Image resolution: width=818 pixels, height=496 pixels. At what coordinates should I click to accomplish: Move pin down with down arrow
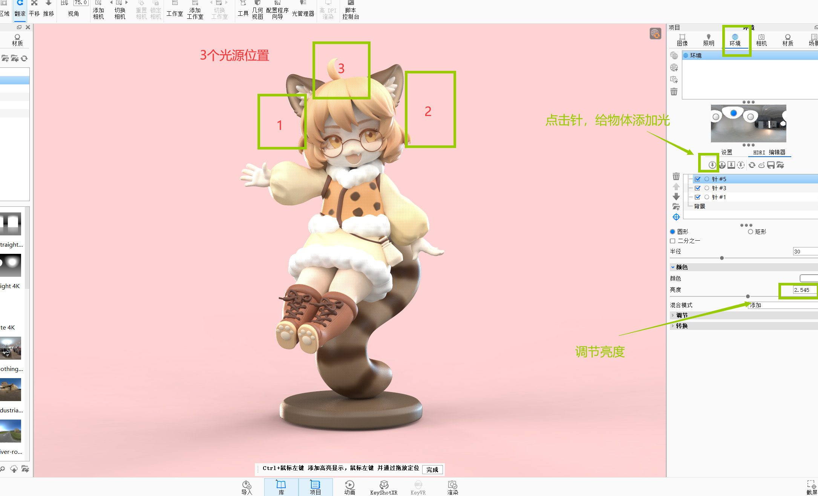(x=676, y=197)
